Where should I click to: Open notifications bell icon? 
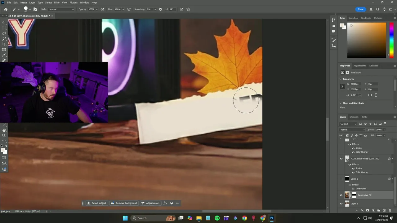(371, 9)
